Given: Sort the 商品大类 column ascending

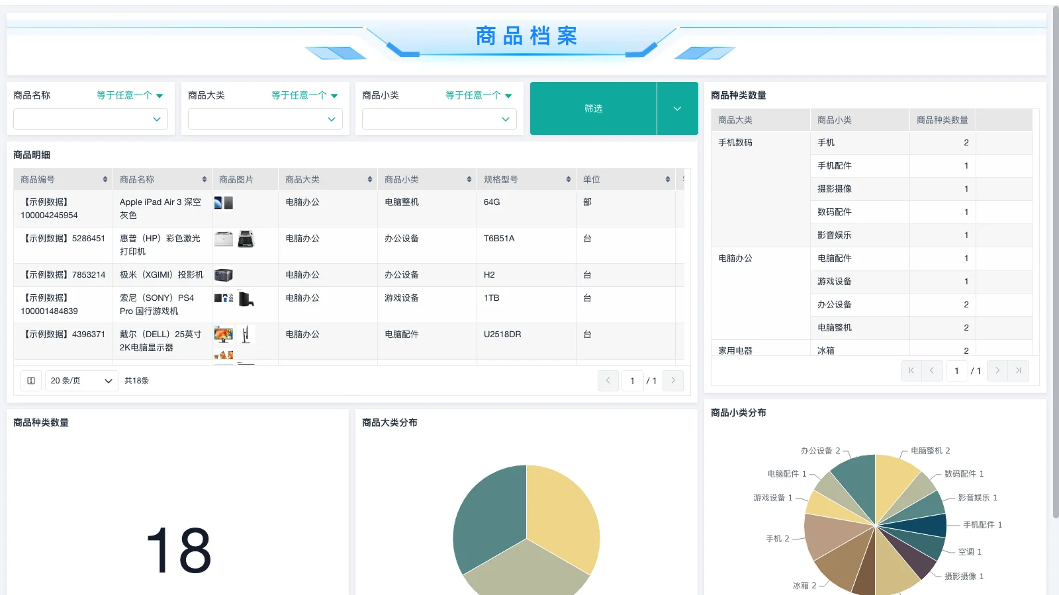Looking at the screenshot, I should pos(371,178).
